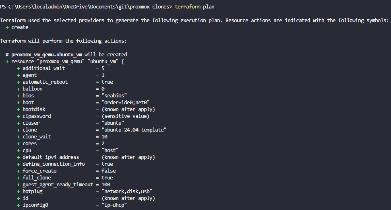This screenshot has width=391, height=210.
Task: Click the 'default_ipv4_address' attribute name
Action: (x=51, y=157)
